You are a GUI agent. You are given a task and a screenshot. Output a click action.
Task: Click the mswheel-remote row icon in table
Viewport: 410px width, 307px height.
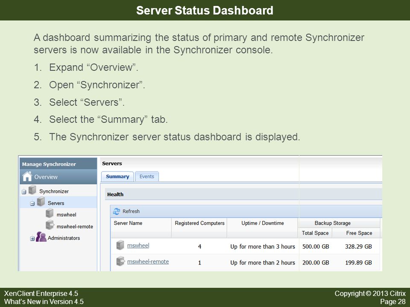(x=120, y=261)
